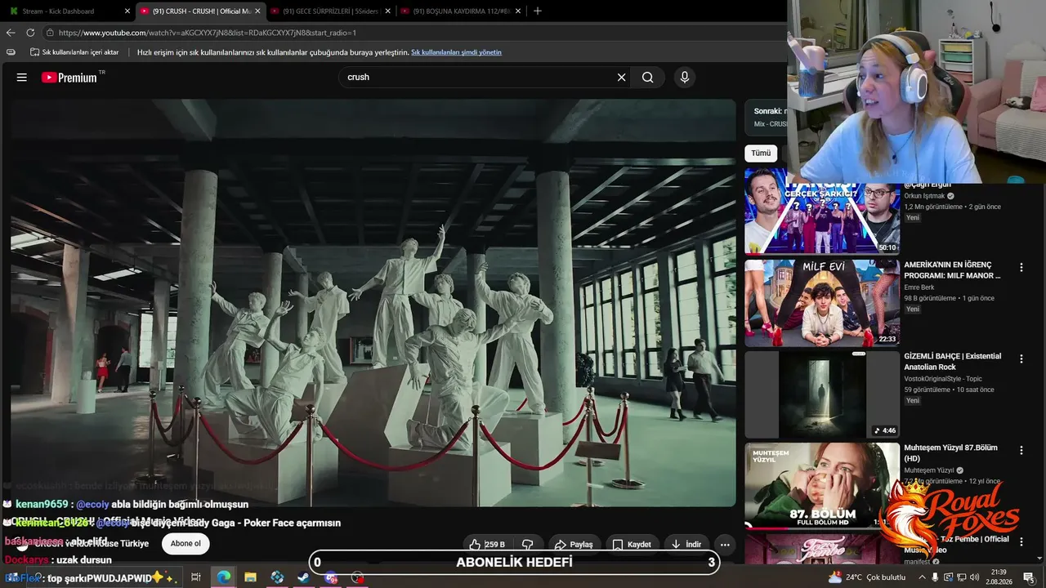This screenshot has height=588, width=1046.
Task: Open 'Sık kullanılanları şimdi yönetin' link
Action: point(456,52)
